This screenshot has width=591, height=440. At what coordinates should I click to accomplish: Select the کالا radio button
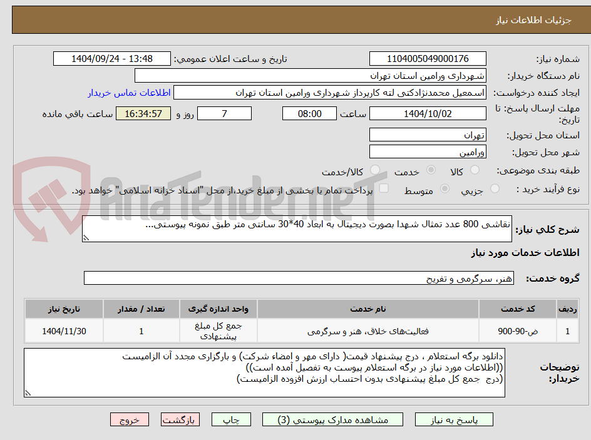475,168
